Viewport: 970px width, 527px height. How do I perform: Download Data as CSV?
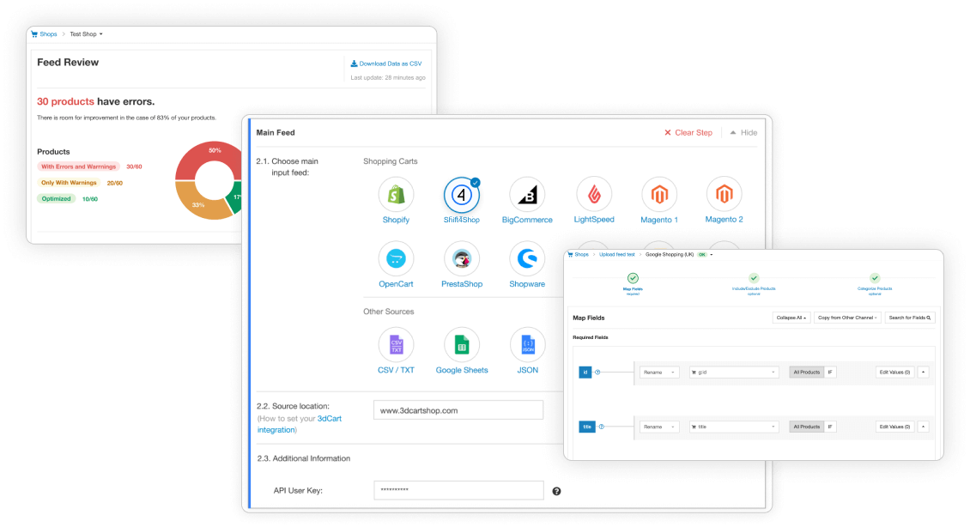coord(386,64)
